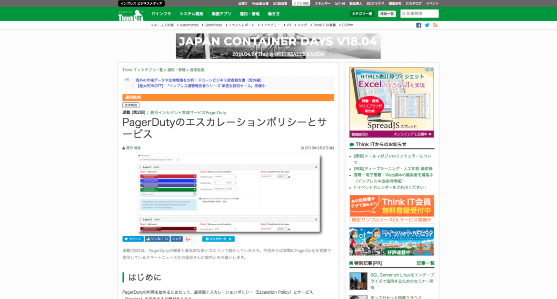Open the システム開発 menu

191,14
